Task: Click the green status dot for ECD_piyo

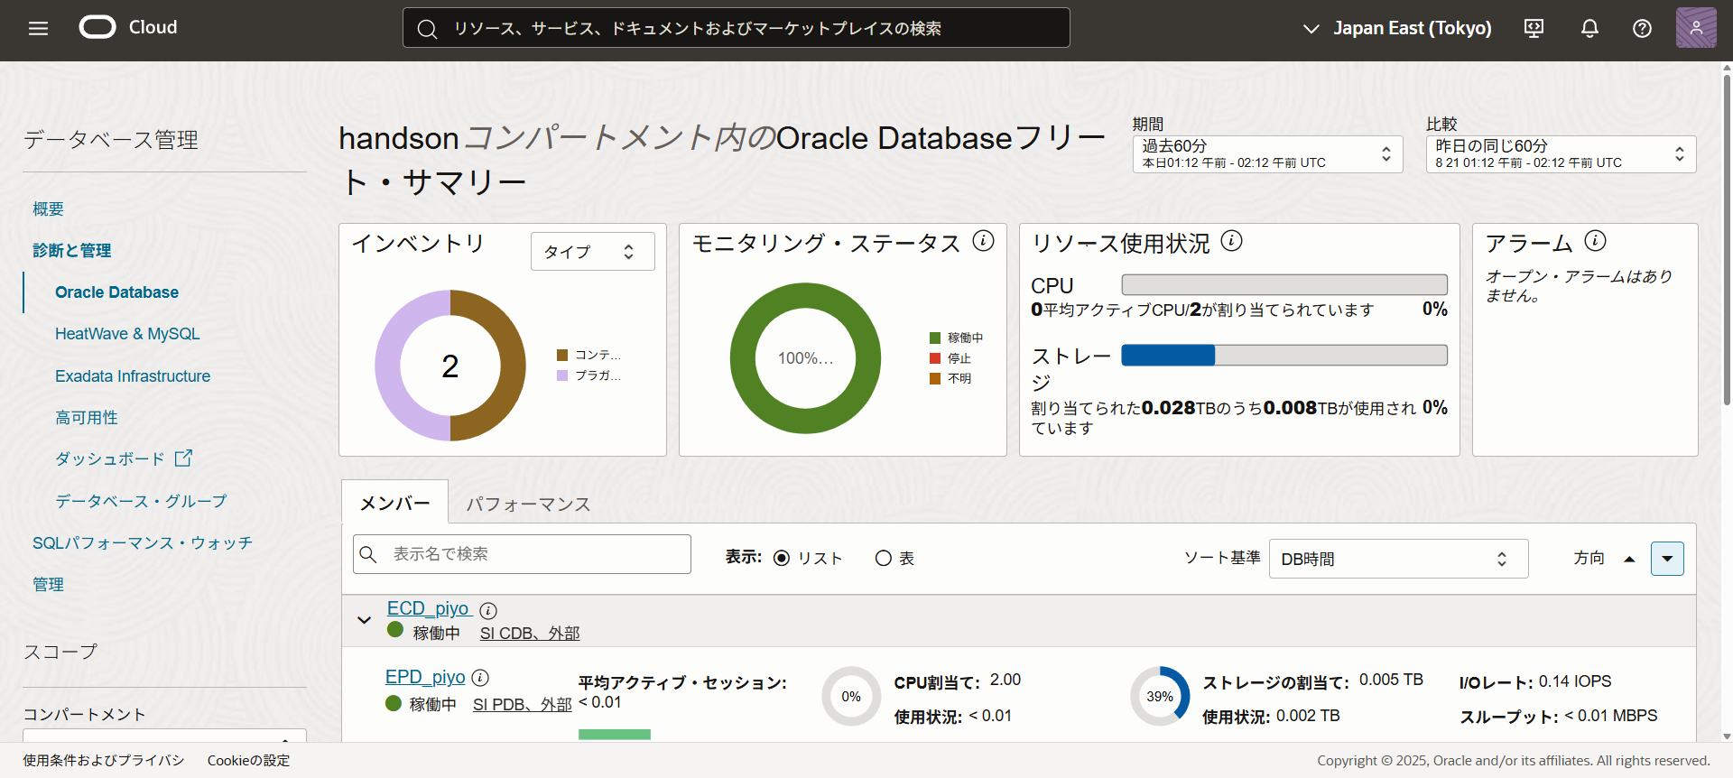Action: (x=394, y=630)
